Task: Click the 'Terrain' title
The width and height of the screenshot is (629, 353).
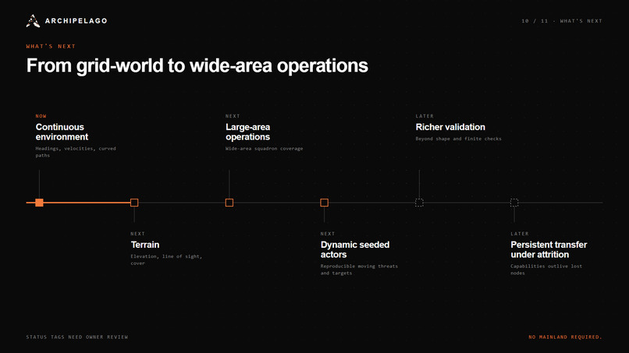Action: coord(145,245)
